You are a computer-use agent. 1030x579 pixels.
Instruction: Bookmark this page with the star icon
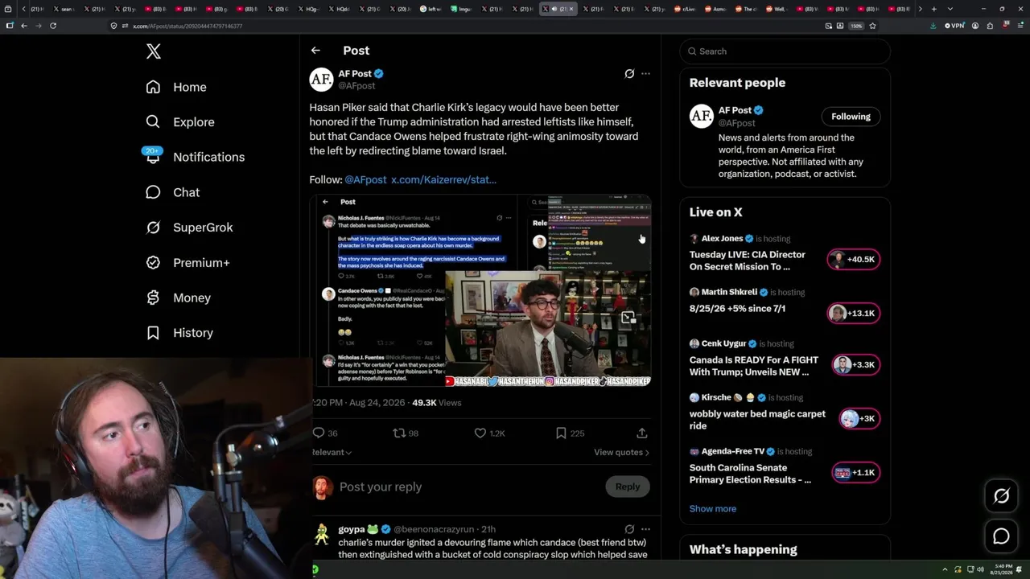click(872, 26)
